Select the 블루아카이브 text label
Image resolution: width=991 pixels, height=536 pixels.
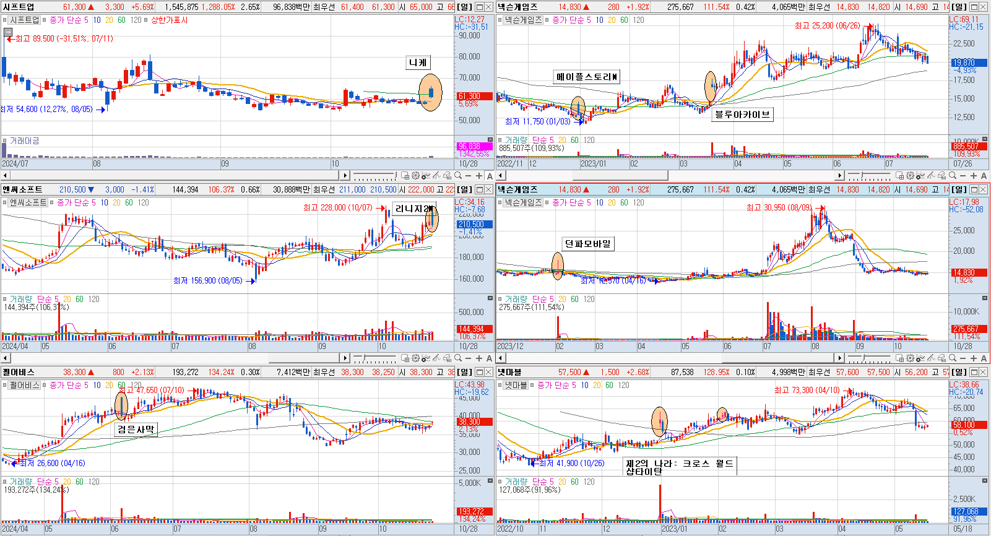742,114
